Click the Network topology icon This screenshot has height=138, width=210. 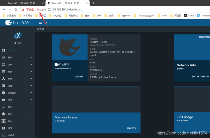3,79
